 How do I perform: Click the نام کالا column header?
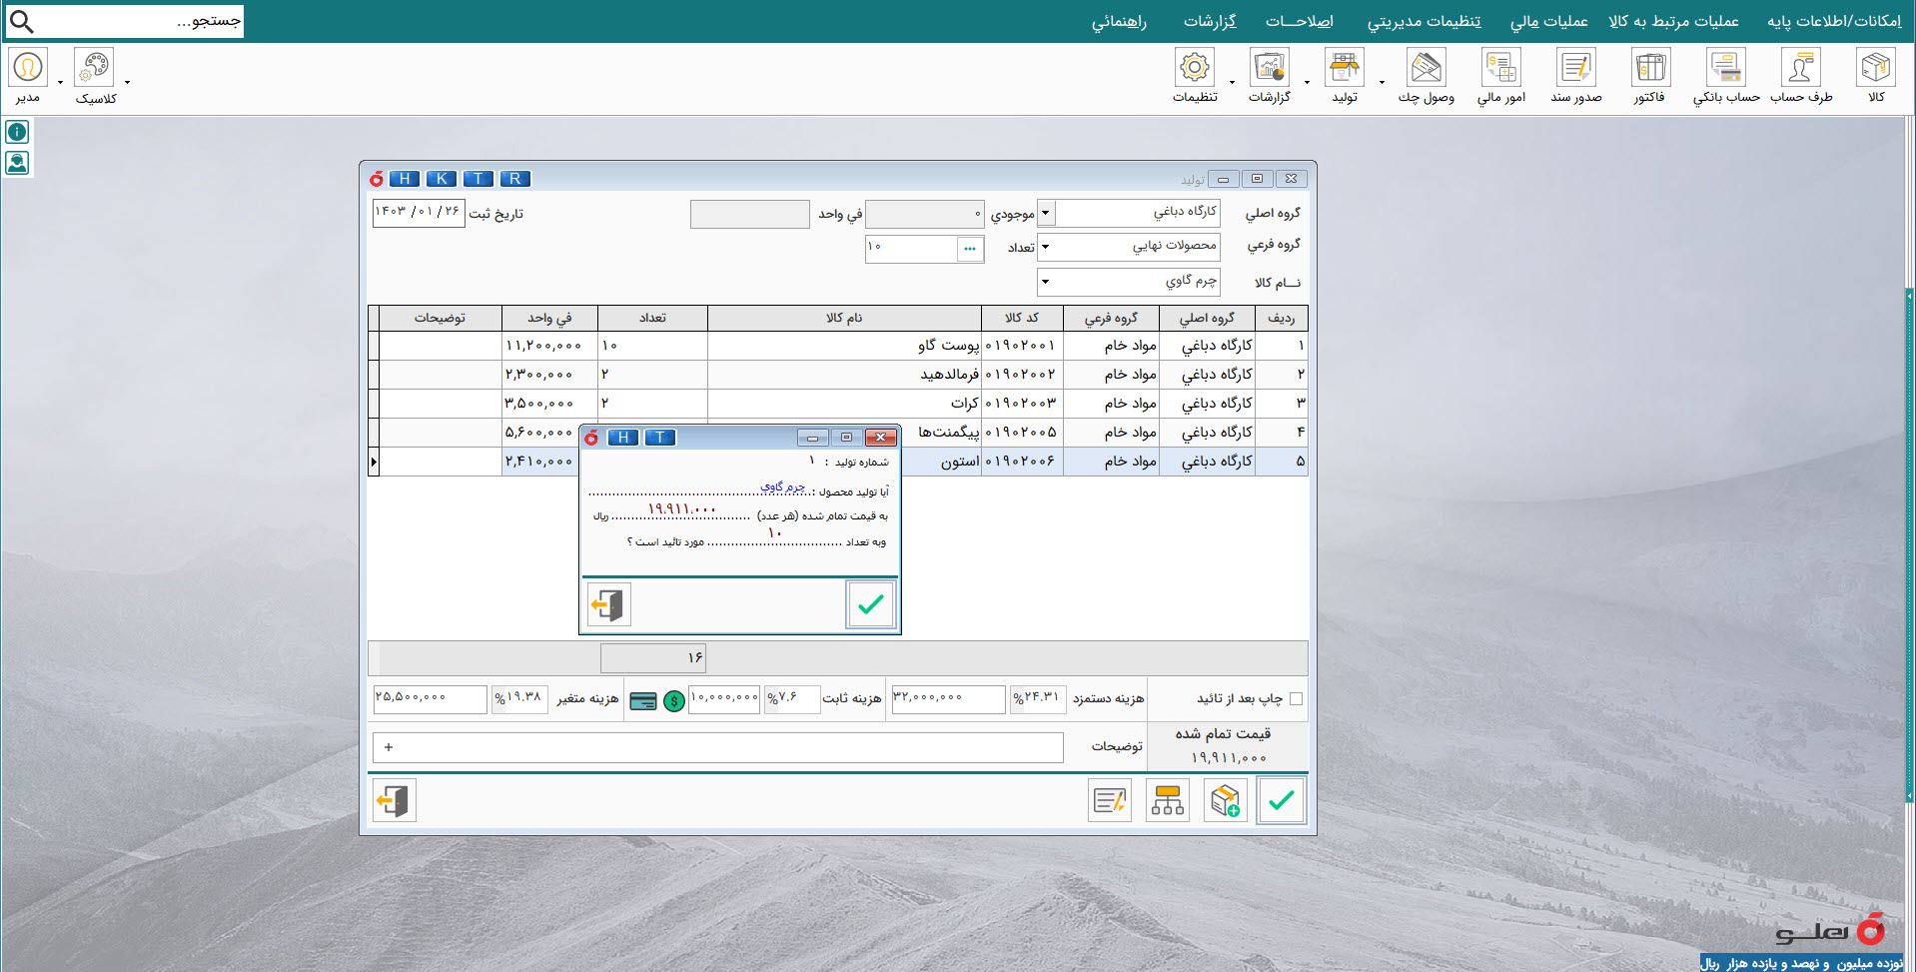tap(844, 318)
